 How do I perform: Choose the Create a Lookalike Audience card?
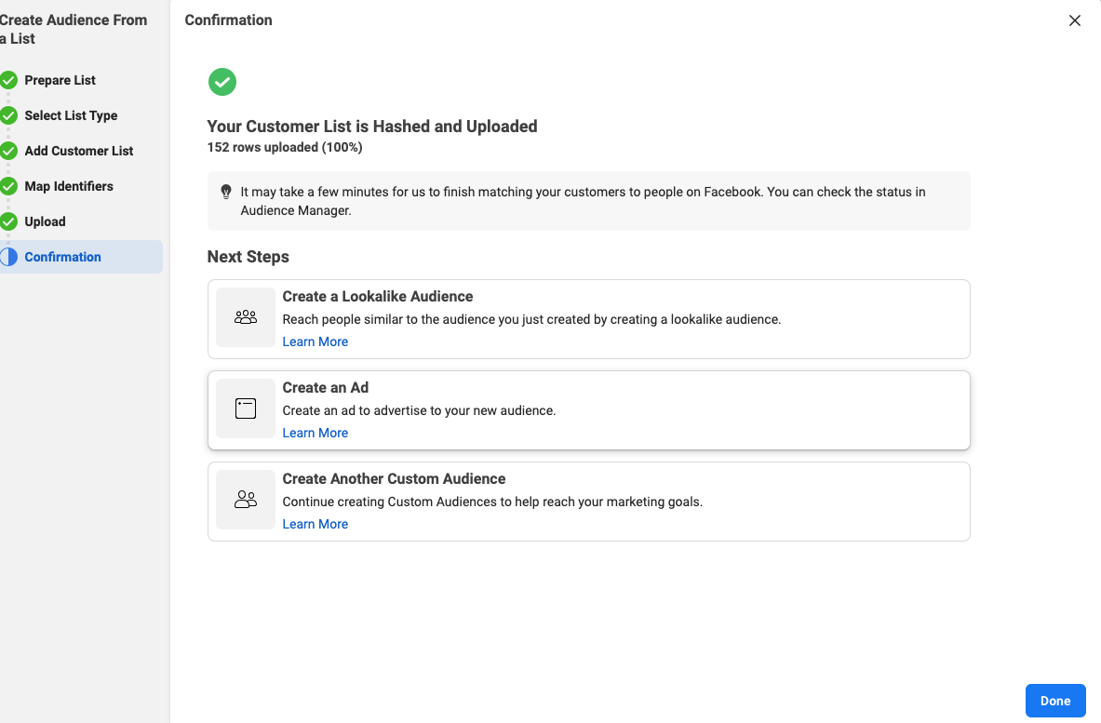tap(588, 319)
